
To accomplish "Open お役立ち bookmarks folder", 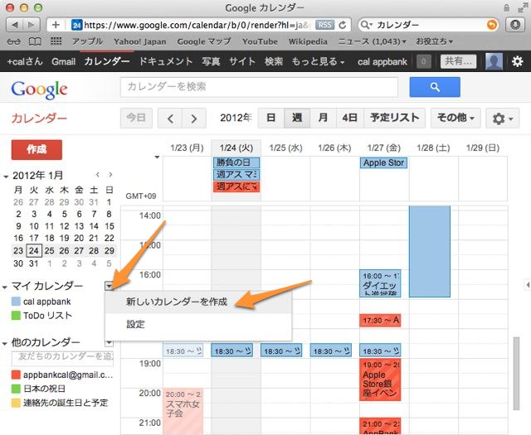I will (x=434, y=41).
